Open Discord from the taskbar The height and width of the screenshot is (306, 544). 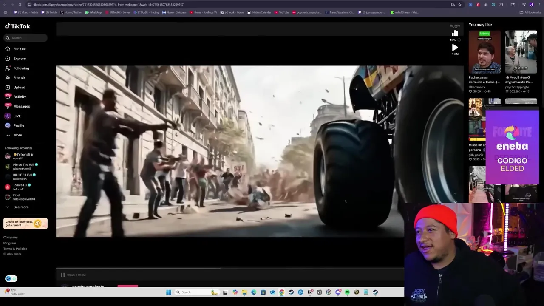pyautogui.click(x=338, y=292)
